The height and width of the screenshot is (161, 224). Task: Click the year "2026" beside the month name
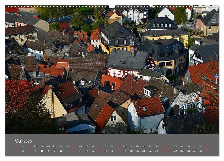point(27,141)
